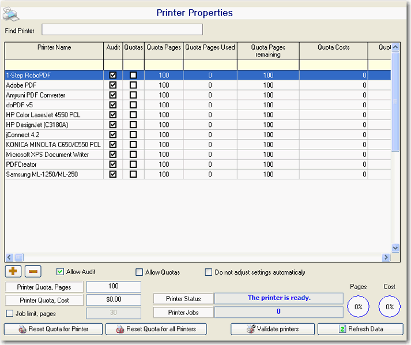Click Quota Pages remaining cell for jConnect 4.2
The width and height of the screenshot is (411, 345).
pos(268,135)
